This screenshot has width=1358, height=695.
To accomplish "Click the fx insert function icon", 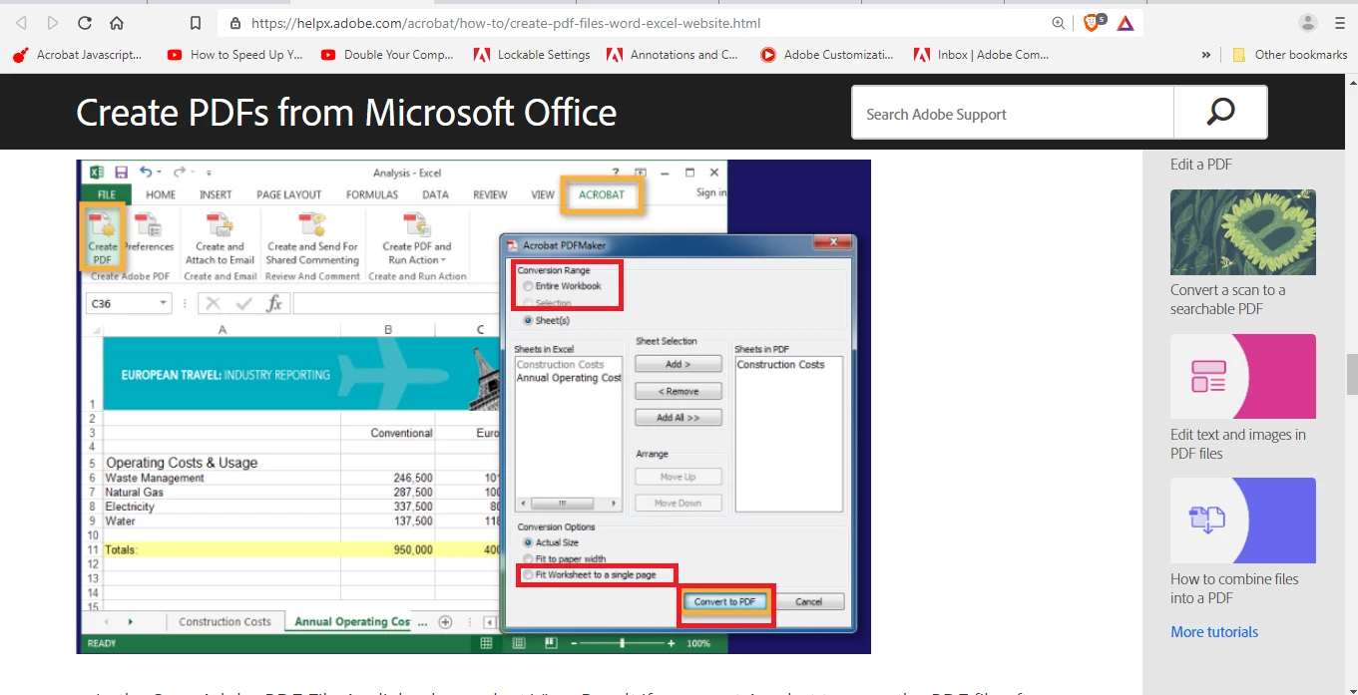I will [x=274, y=303].
